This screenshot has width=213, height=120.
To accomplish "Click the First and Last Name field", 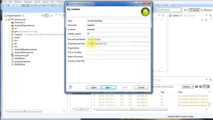I will pyautogui.click(x=117, y=39).
